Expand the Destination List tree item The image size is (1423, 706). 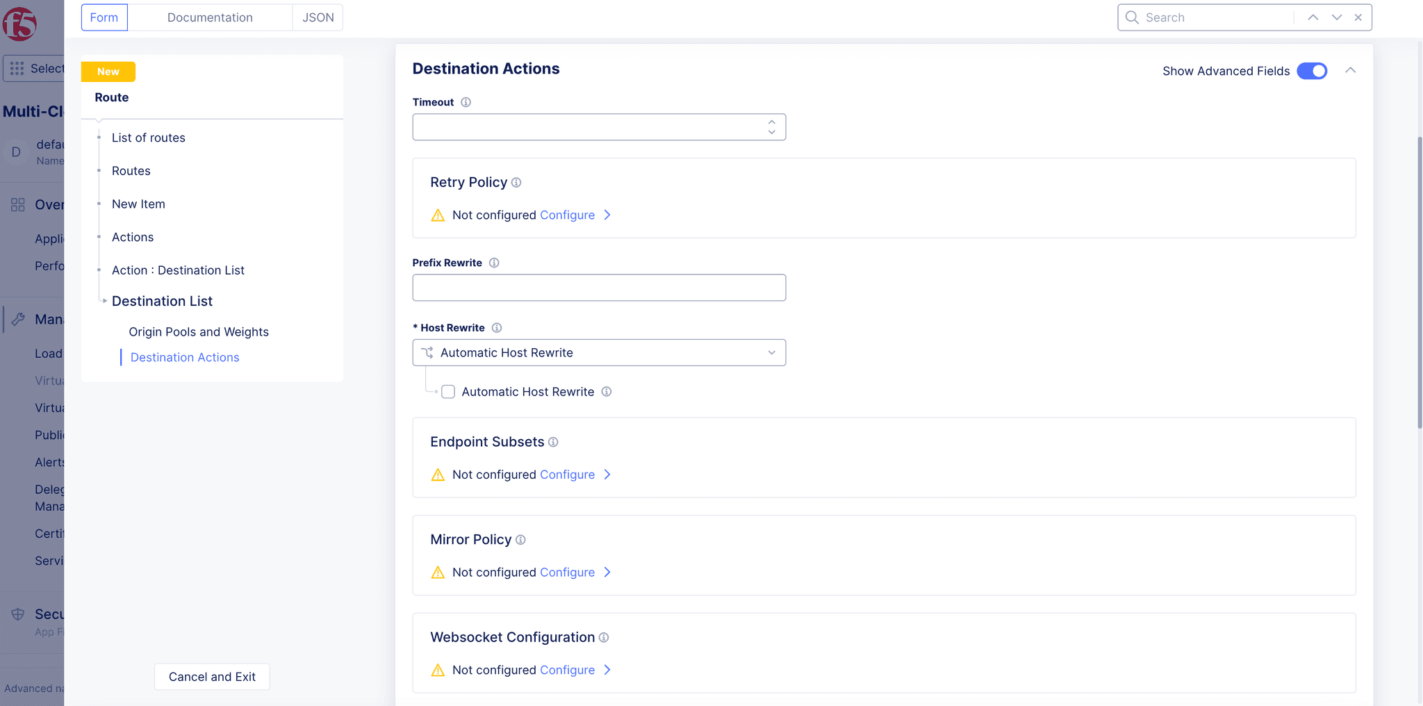pos(103,301)
